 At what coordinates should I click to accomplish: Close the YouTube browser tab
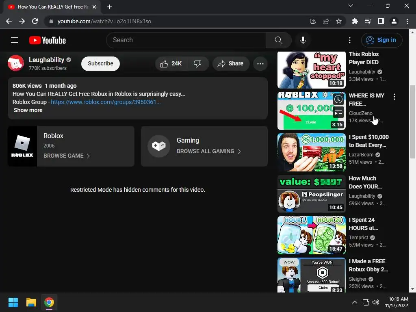(94, 7)
